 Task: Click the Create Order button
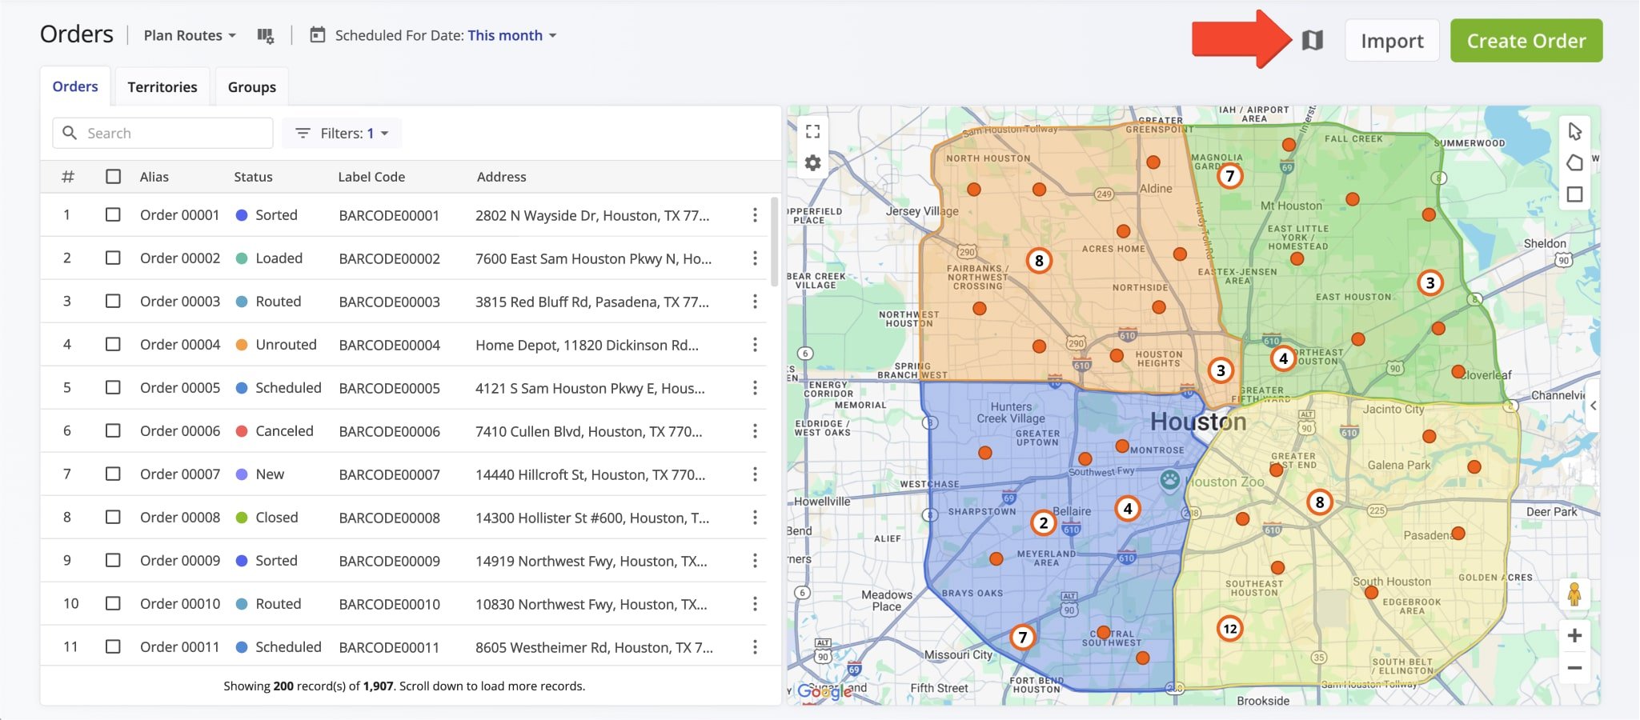tap(1526, 41)
